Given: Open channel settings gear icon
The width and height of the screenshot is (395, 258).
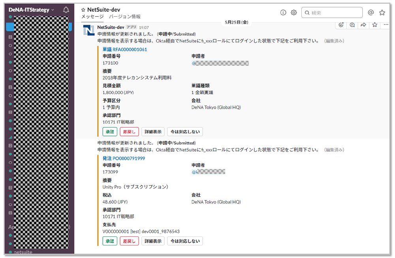Looking at the screenshot, I should (294, 12).
